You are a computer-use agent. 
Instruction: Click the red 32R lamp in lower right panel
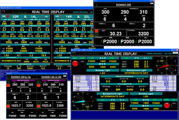167,105
